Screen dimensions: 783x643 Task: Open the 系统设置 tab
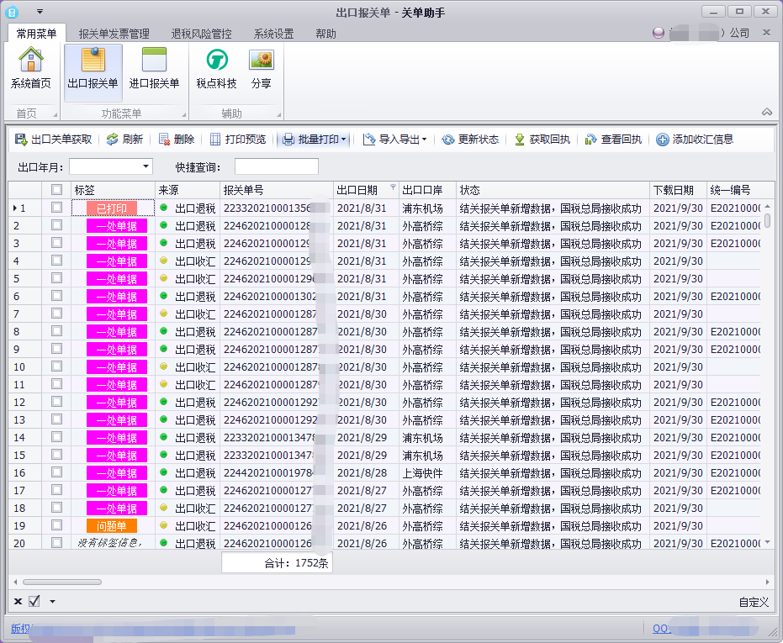coord(273,34)
